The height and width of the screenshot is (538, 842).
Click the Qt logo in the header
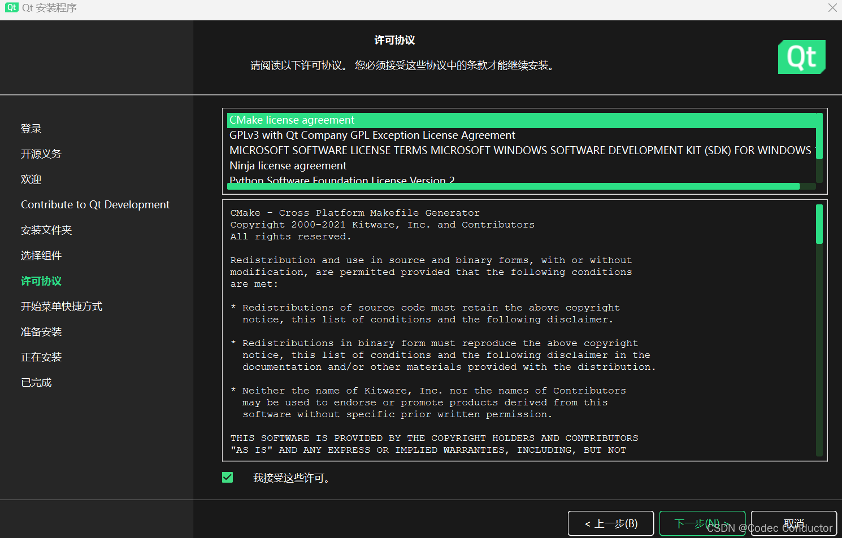[801, 57]
